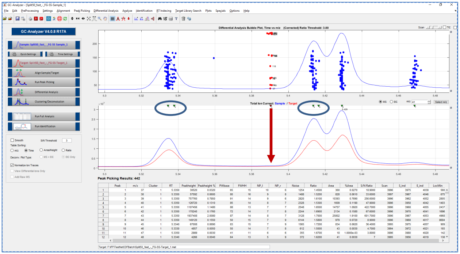The height and width of the screenshot is (254, 460).
Task: Click the gear icon on Quick Settings
Action: point(14,54)
